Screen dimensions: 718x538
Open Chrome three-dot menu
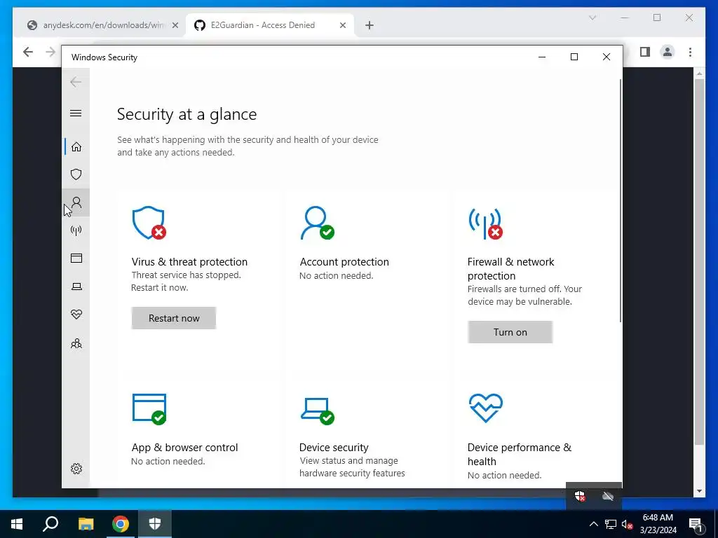pos(690,52)
